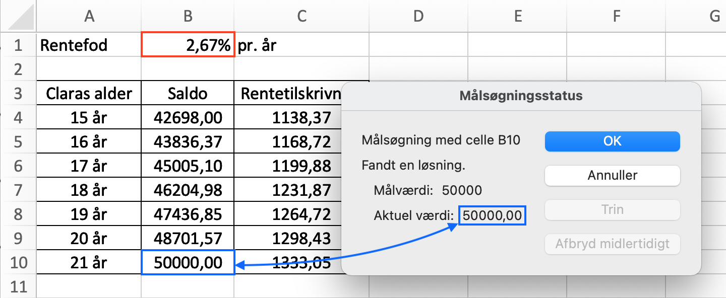The width and height of the screenshot is (726, 298).
Task: Click the OK button in Målsøgningsstatus dialog
Action: point(613,141)
